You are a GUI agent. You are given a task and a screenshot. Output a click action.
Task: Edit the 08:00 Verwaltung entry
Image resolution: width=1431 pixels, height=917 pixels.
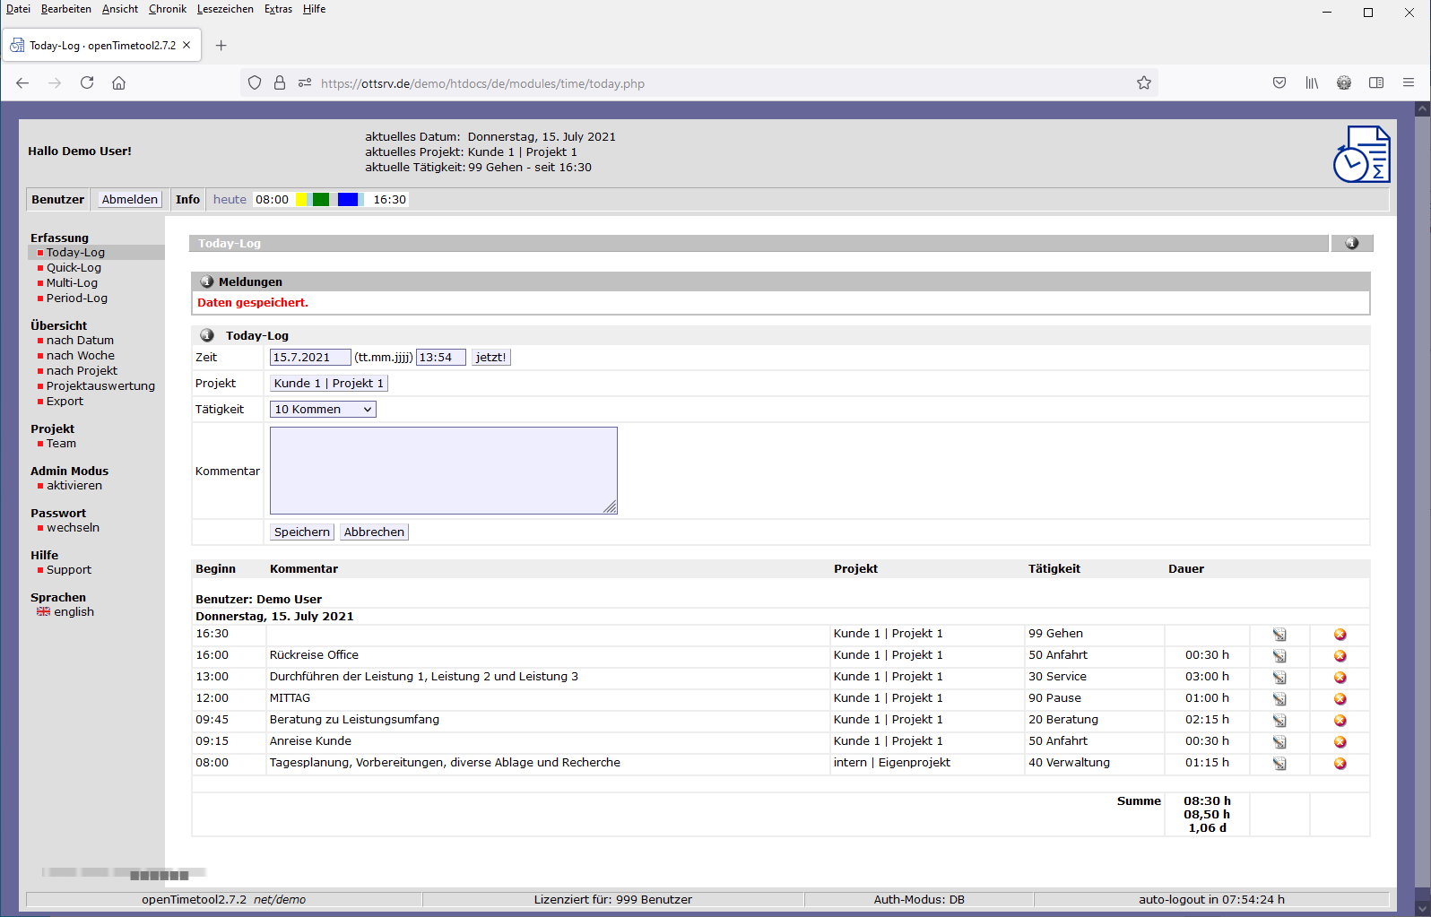1279,764
